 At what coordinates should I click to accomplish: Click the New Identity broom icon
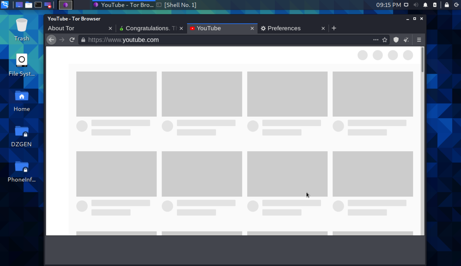pyautogui.click(x=406, y=40)
